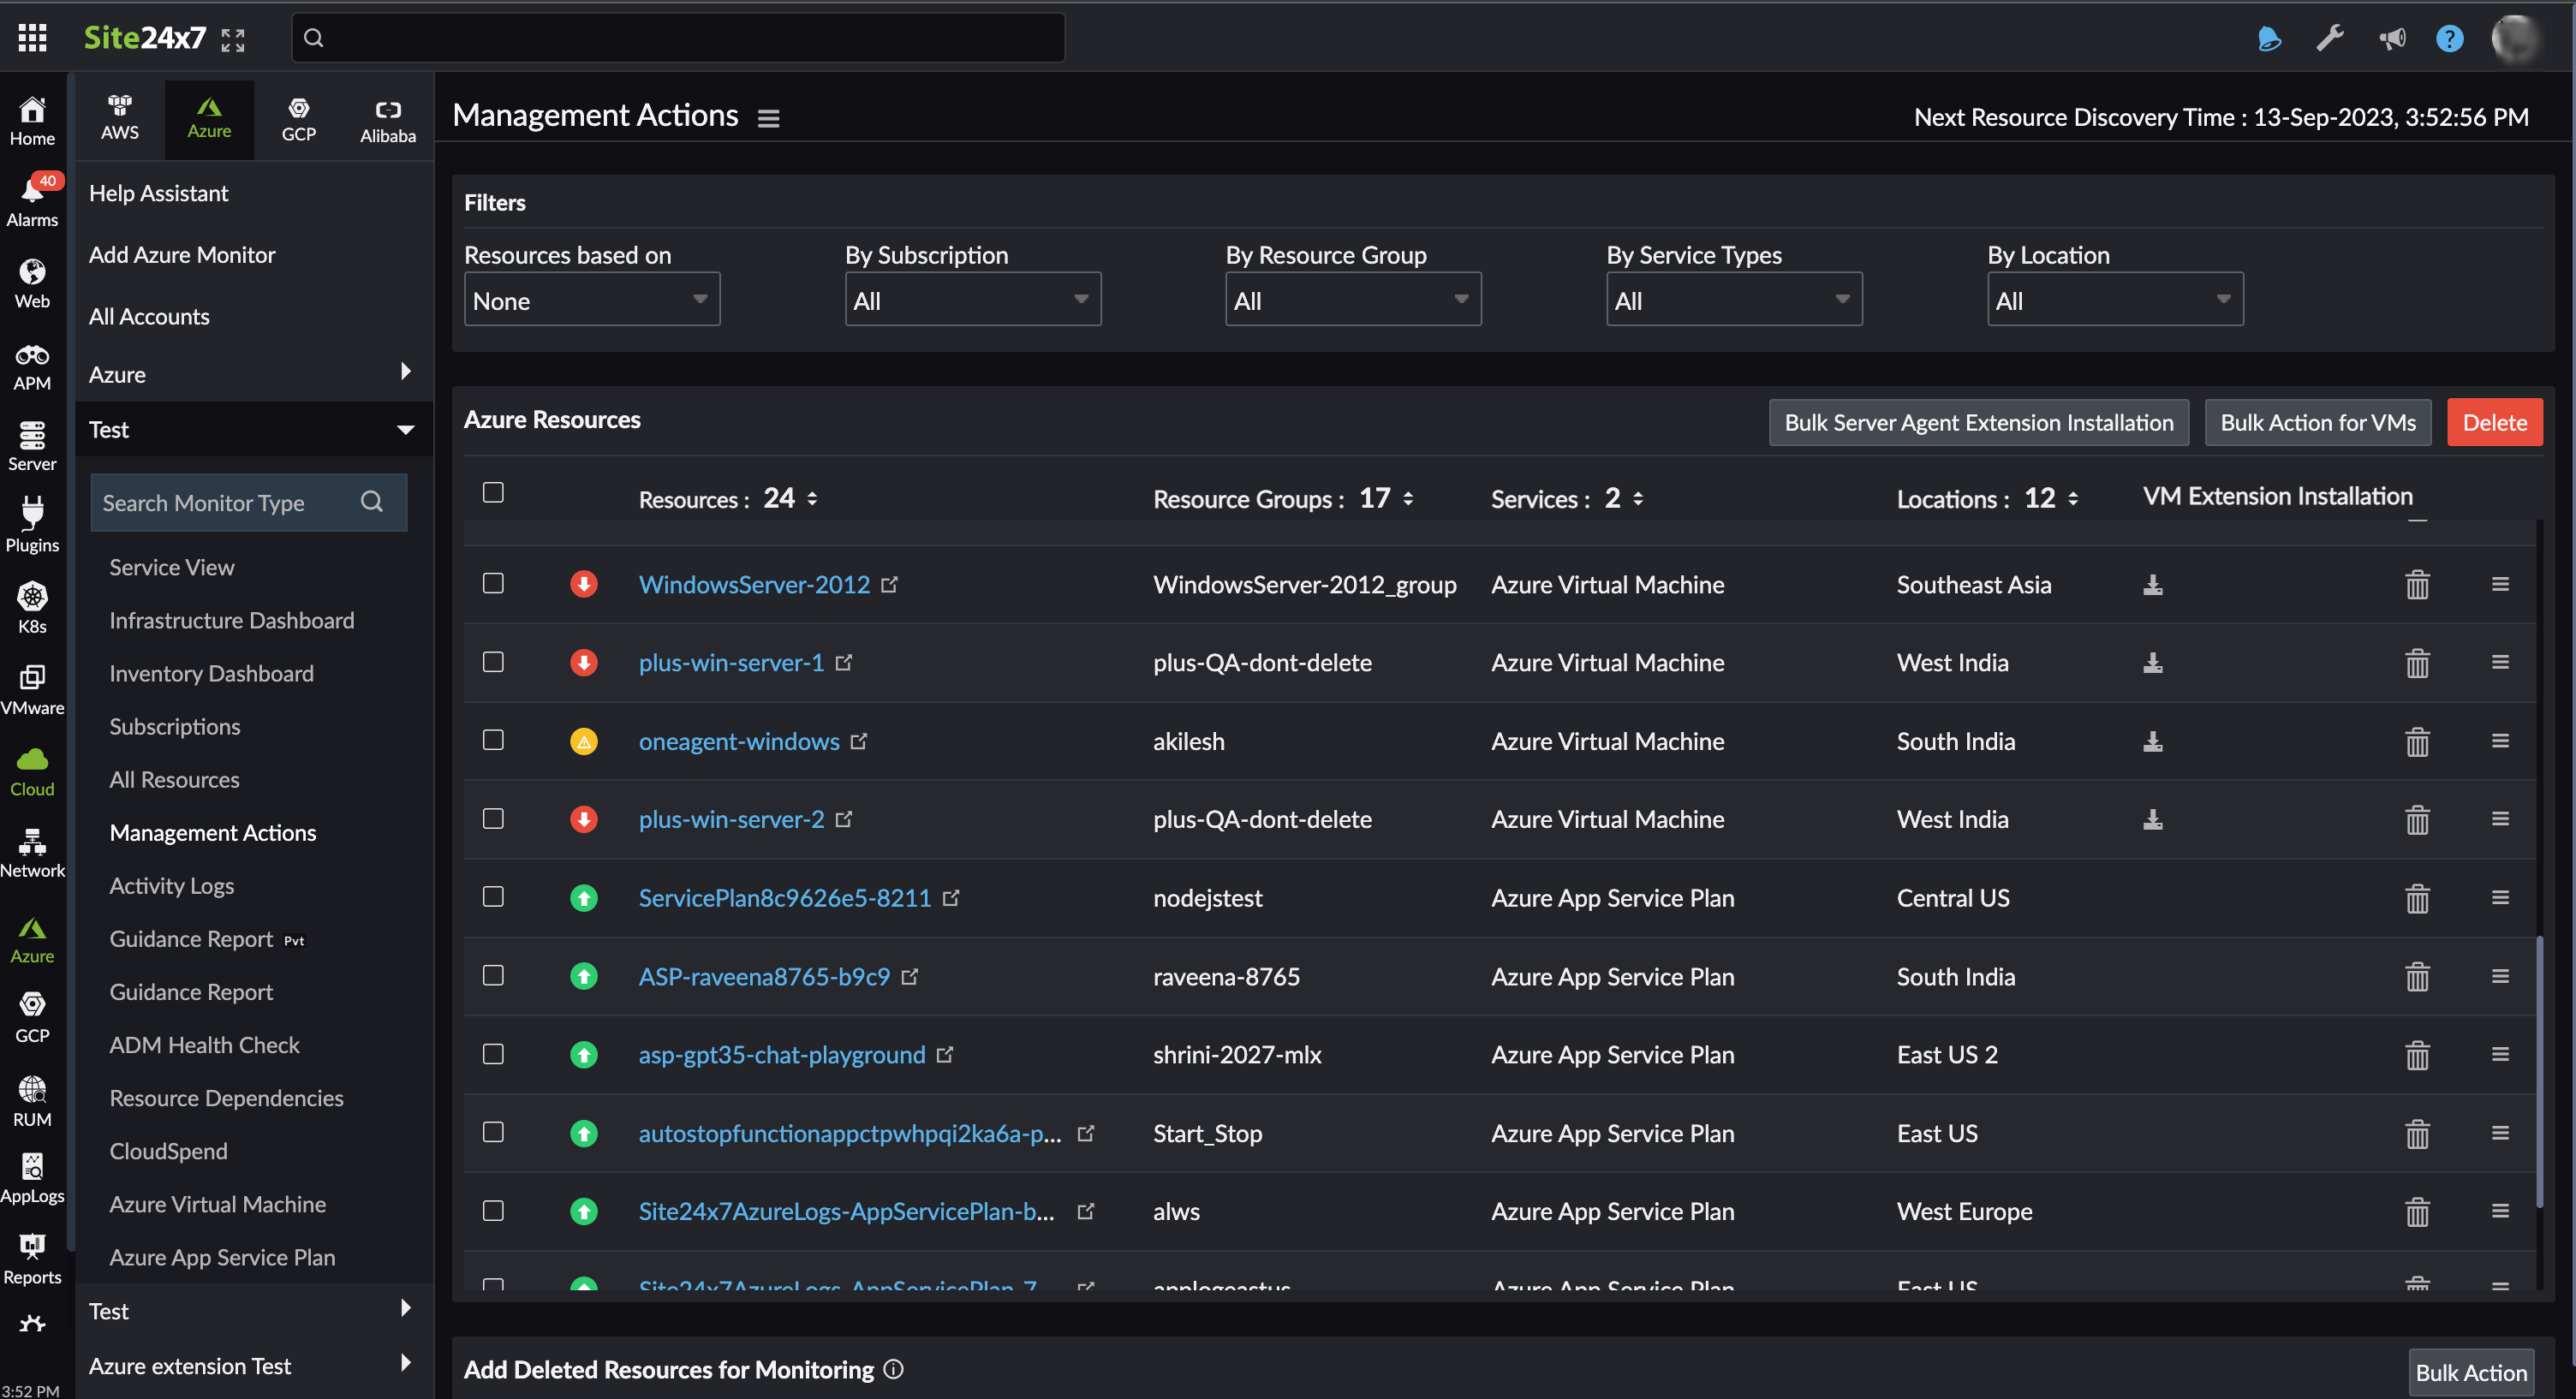
Task: Check the select-all resources checkbox
Action: (493, 492)
